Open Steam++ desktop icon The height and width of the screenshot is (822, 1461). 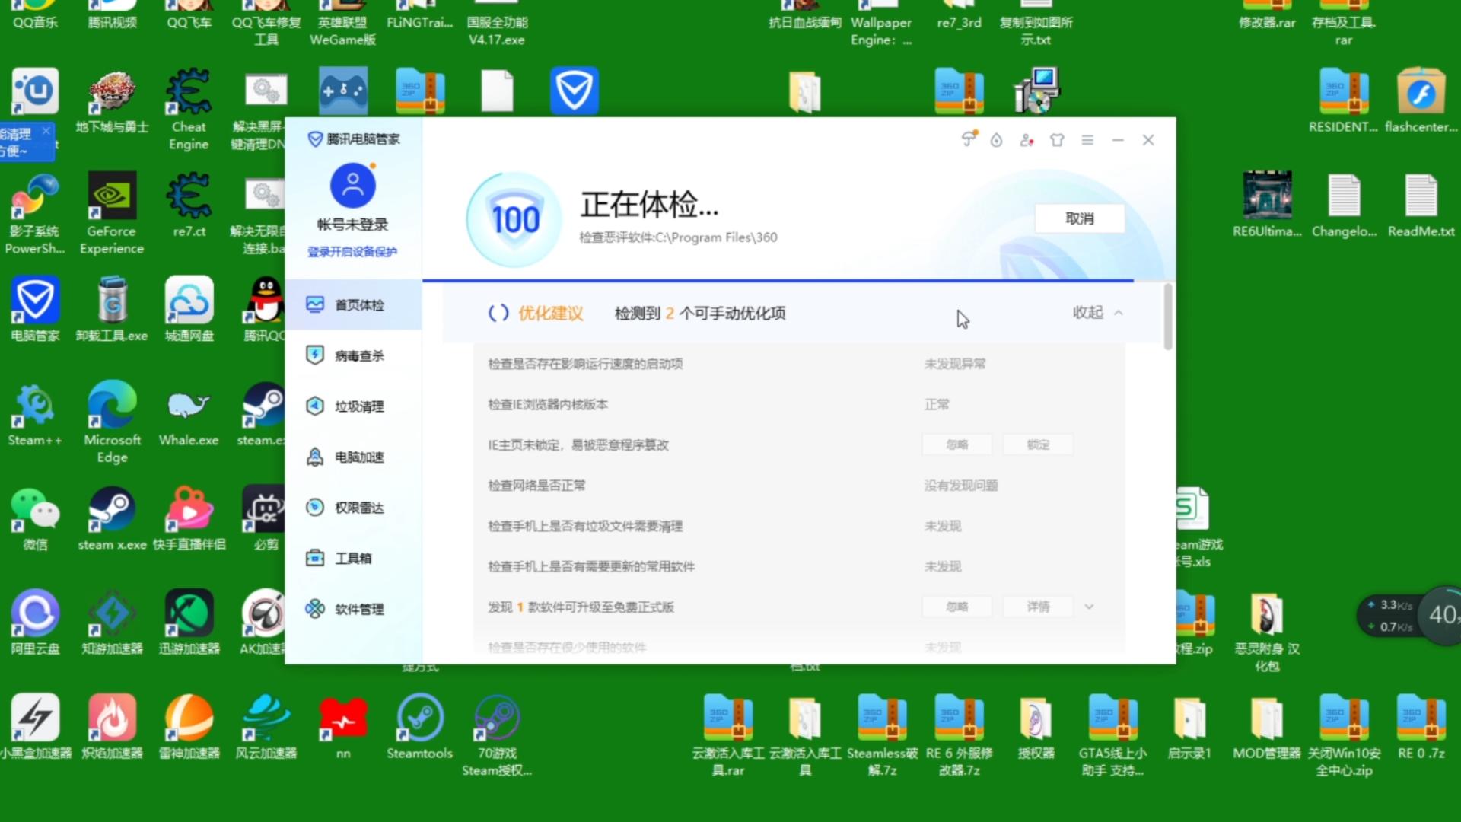click(35, 413)
